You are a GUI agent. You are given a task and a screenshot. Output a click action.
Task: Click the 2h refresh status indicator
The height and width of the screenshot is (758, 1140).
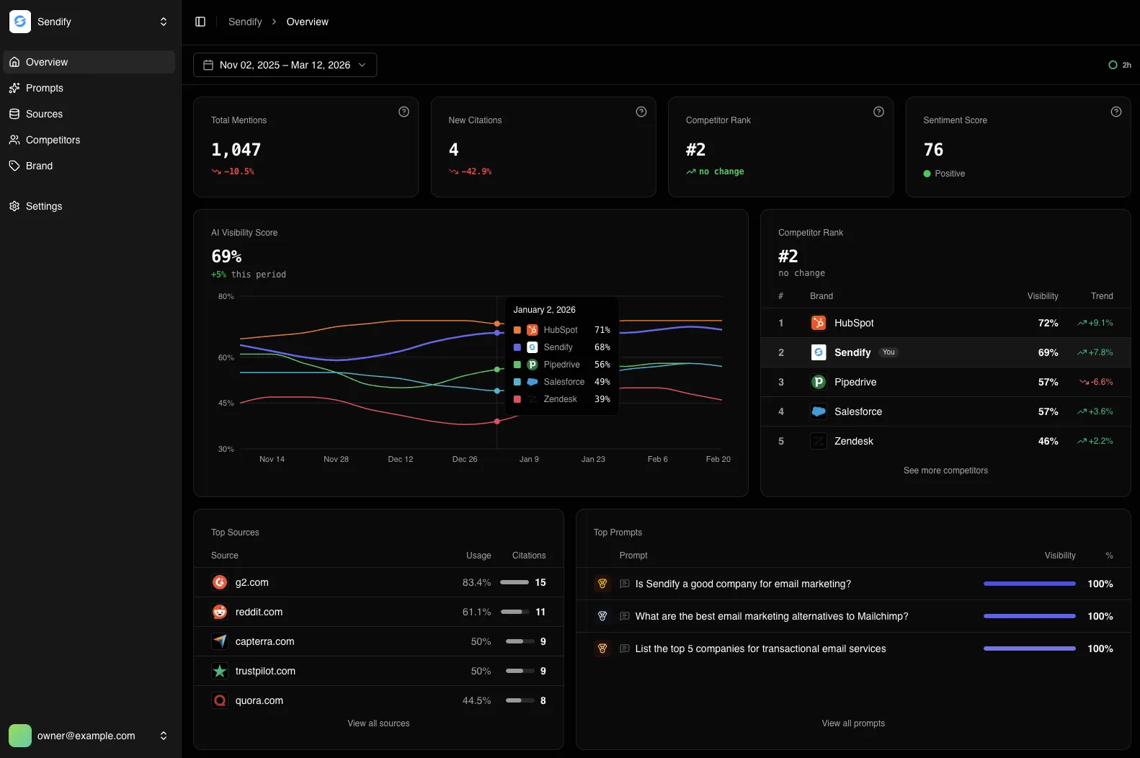1119,65
